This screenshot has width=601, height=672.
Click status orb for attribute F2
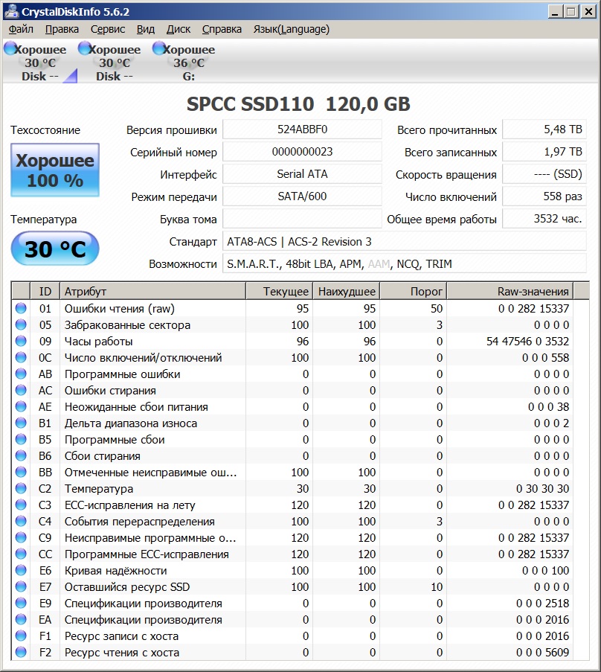(x=21, y=653)
